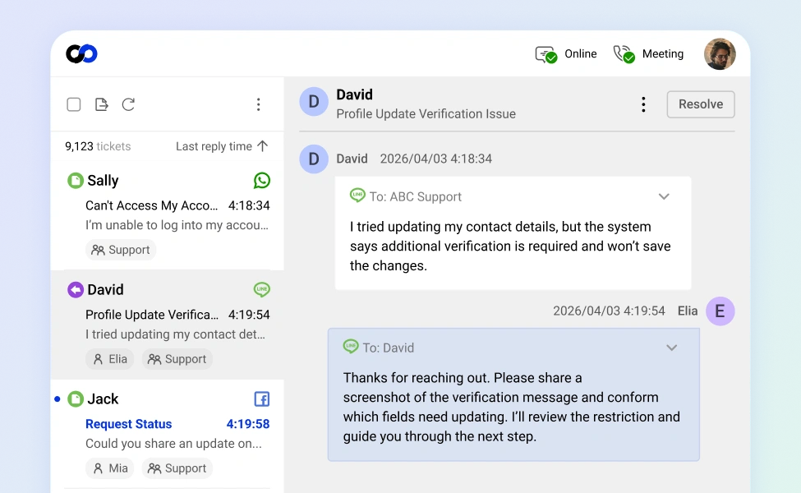Click LINE icon on David's ticket
Screen dimensions: 801x493
point(262,290)
